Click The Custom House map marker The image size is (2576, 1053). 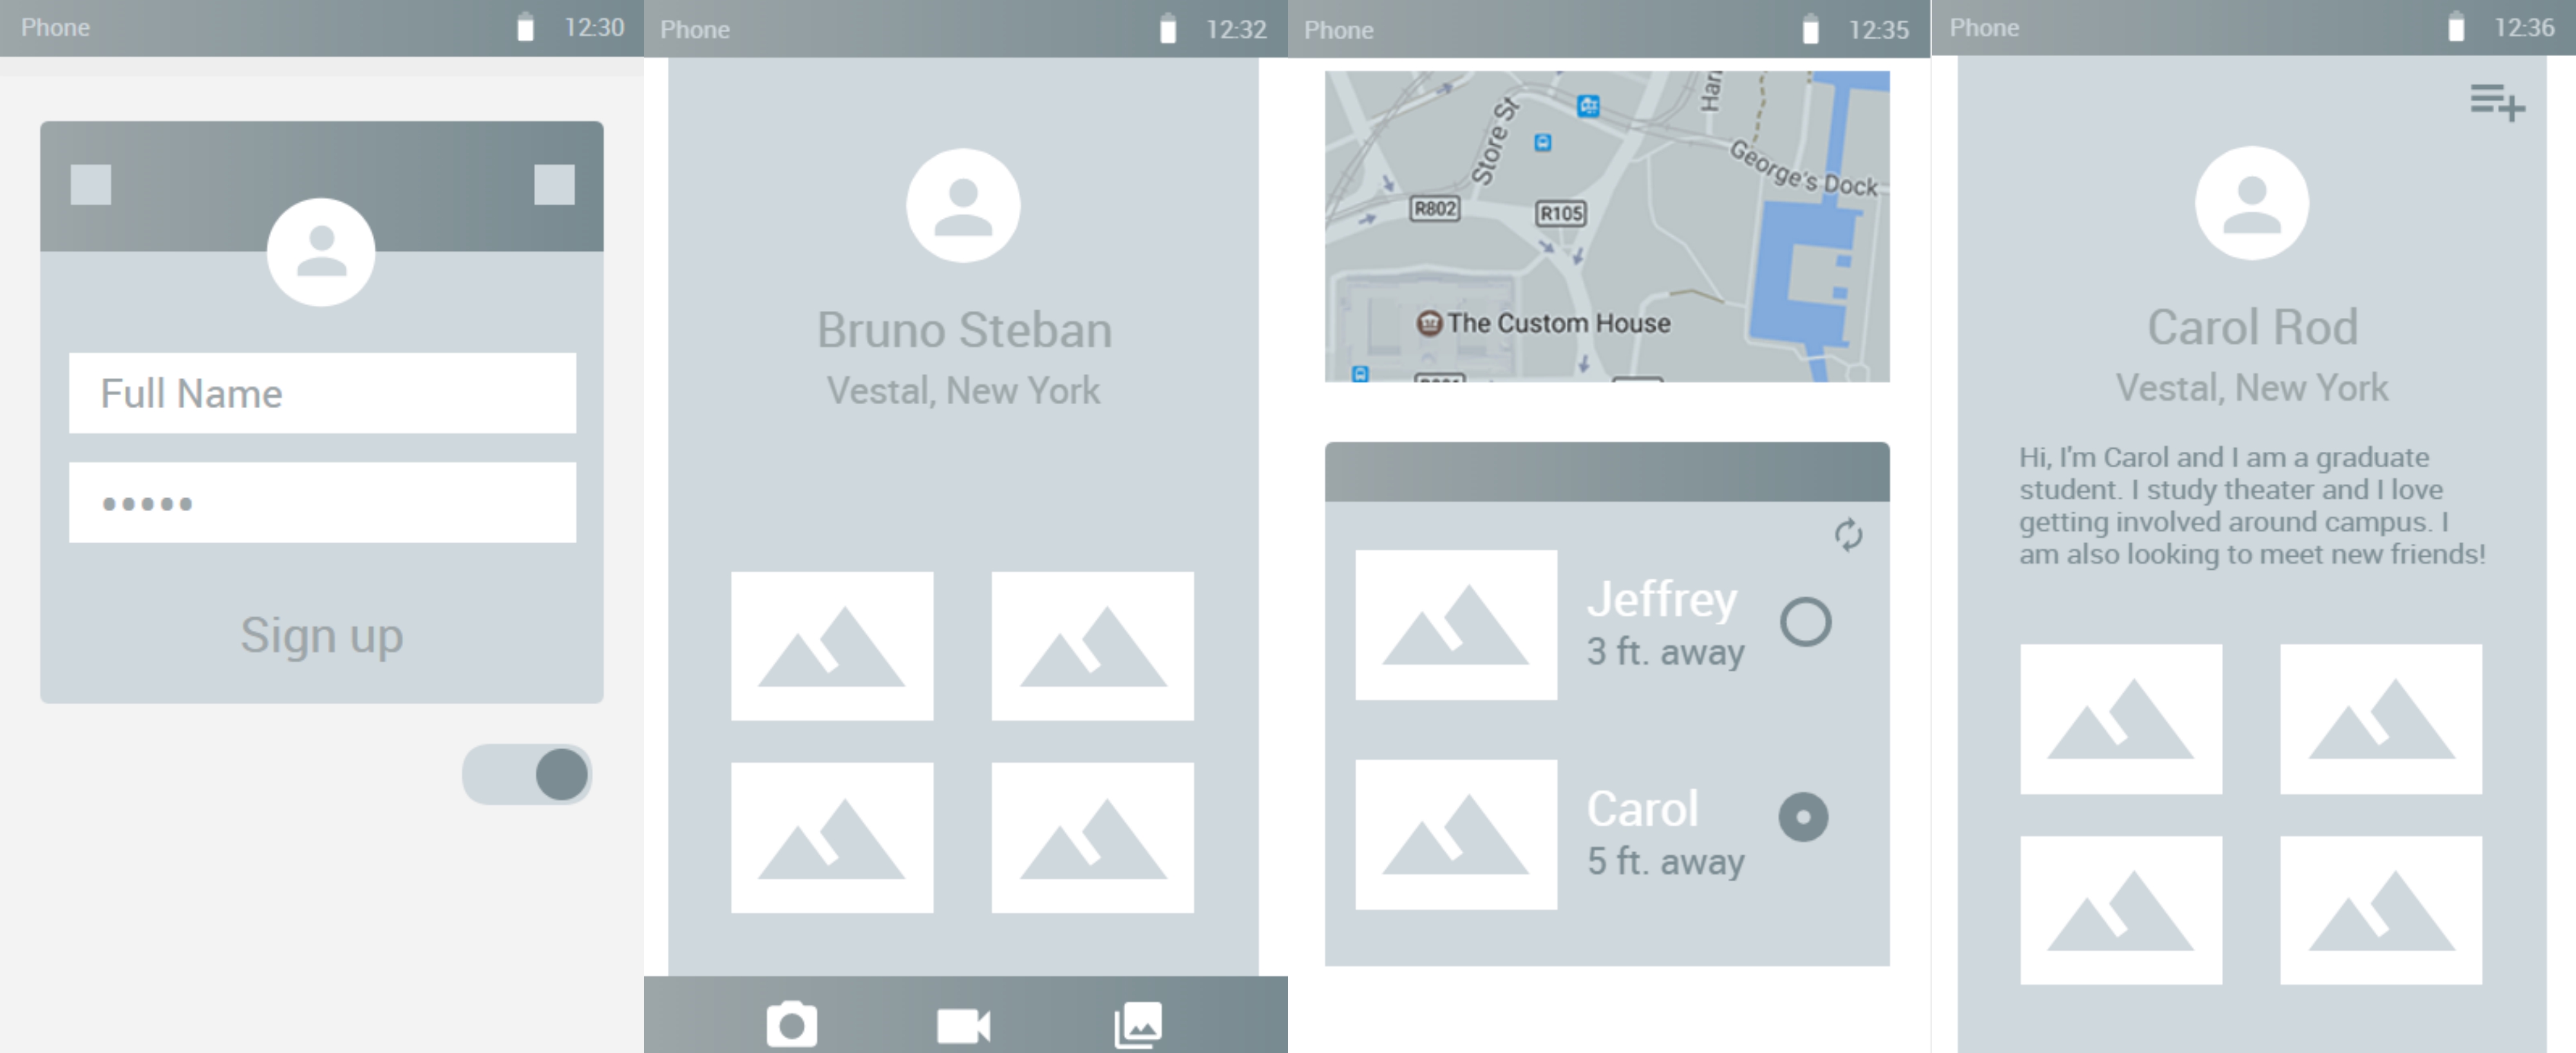(x=1430, y=324)
